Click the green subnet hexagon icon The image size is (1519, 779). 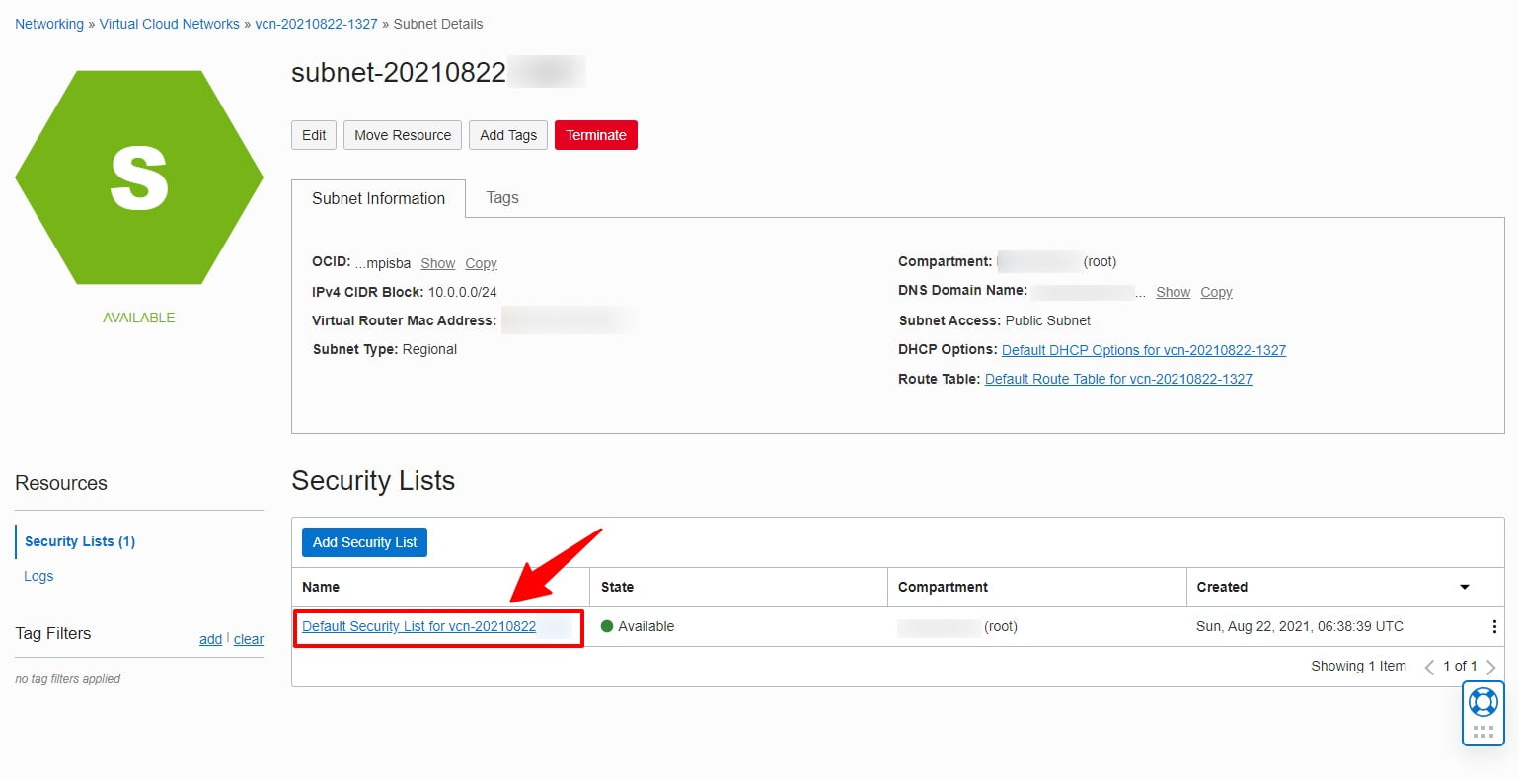[x=138, y=176]
